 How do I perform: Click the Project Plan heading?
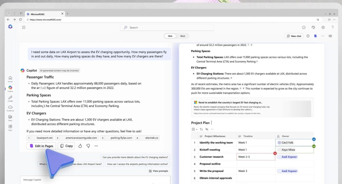pos(200,123)
